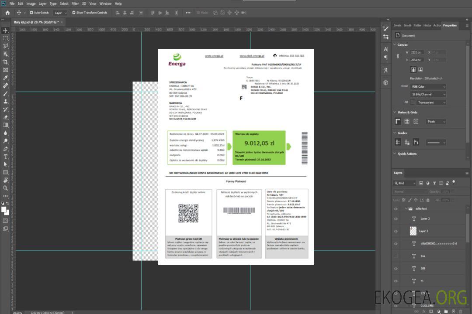Image resolution: width=472 pixels, height=314 pixels.
Task: Set canvas to landscape orientation
Action: point(420,69)
